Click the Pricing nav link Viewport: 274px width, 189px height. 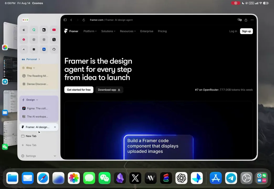click(162, 31)
